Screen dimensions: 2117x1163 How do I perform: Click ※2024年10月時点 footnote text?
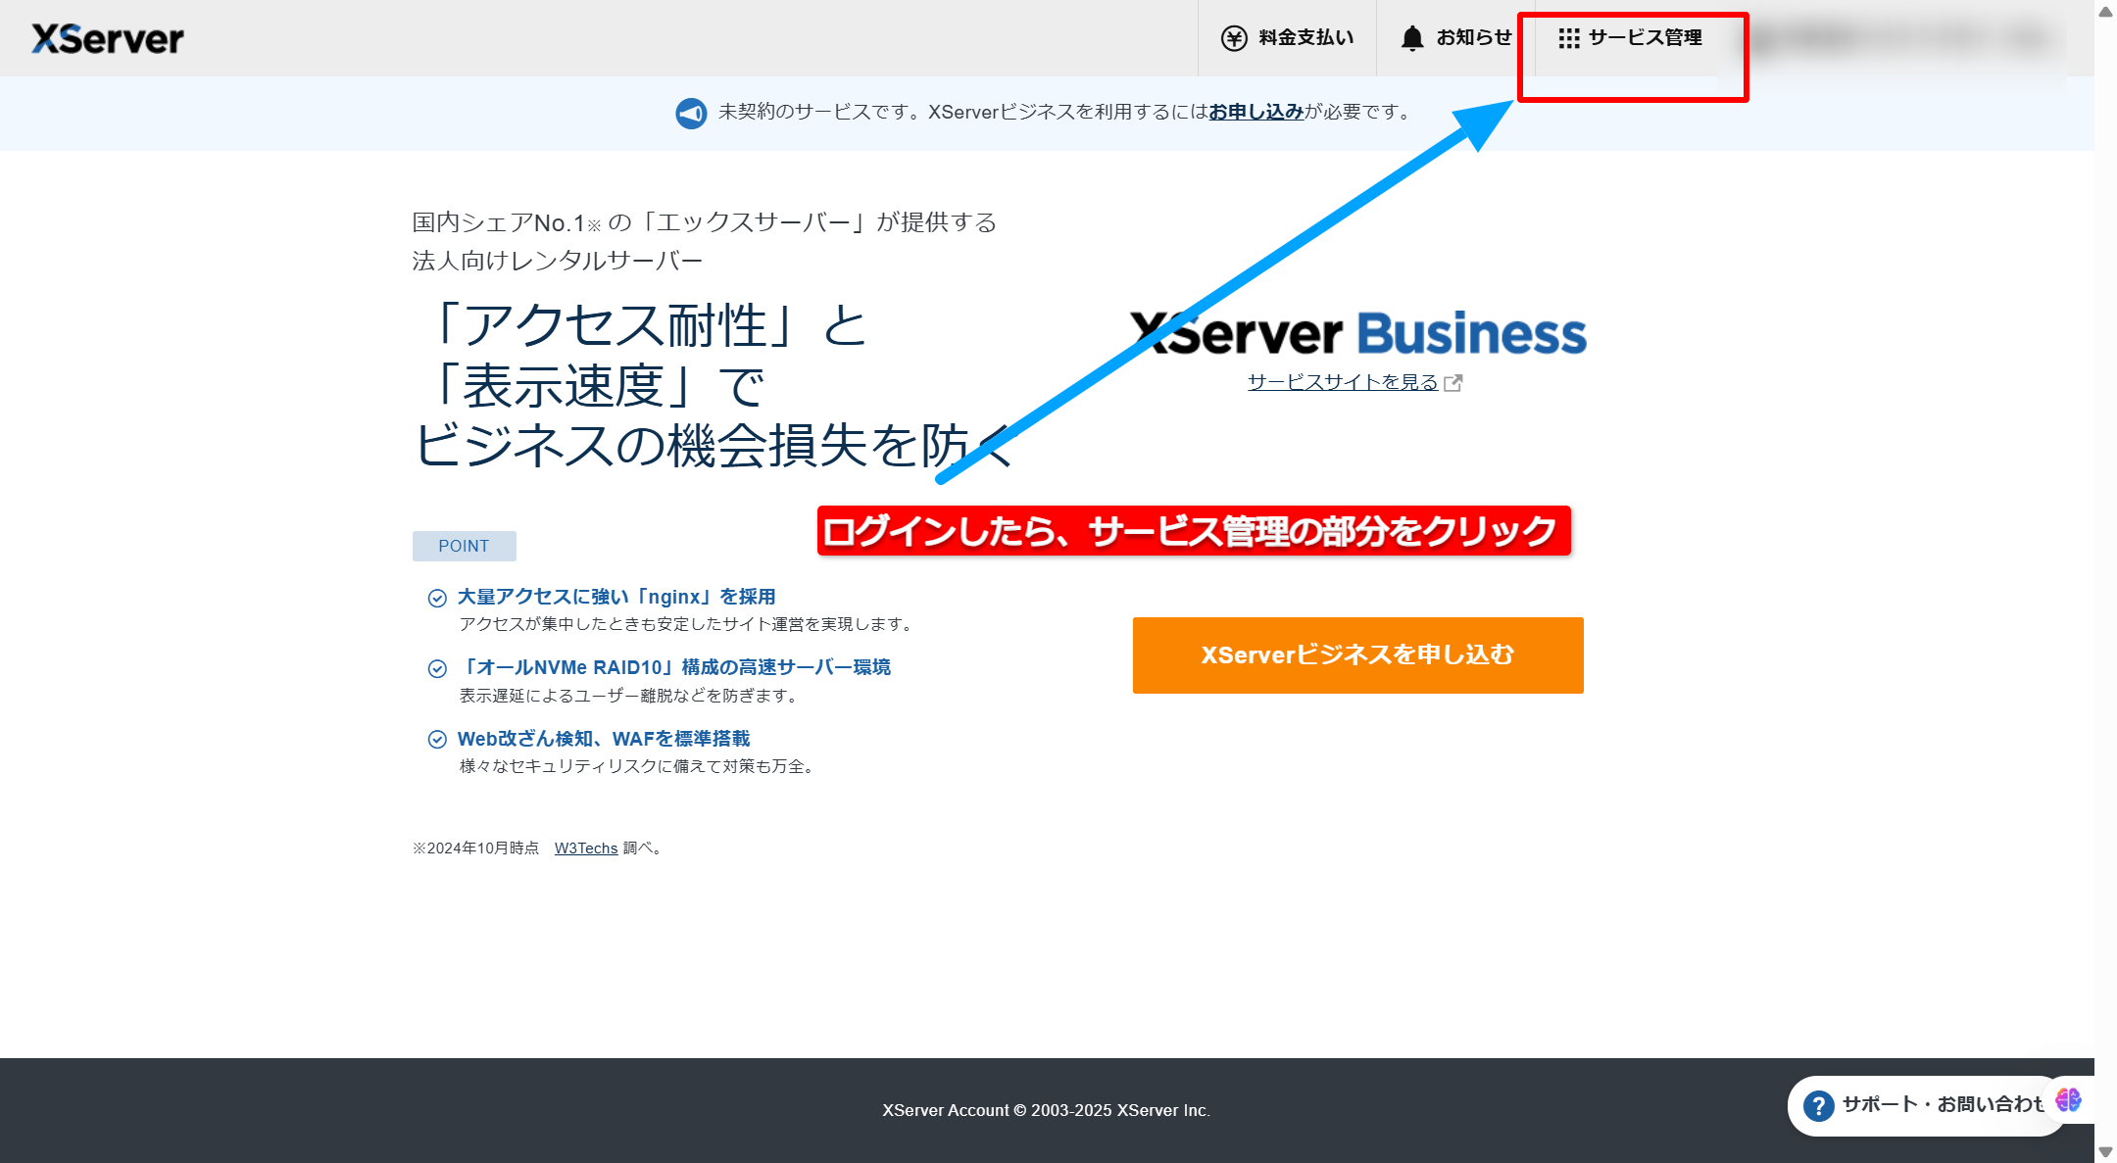click(475, 848)
